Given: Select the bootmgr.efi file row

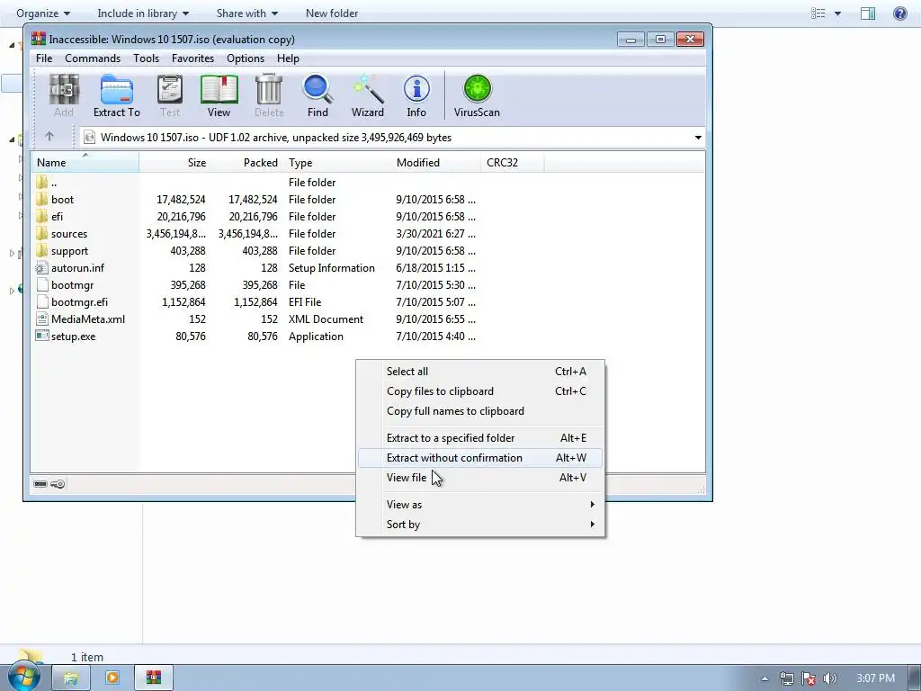Looking at the screenshot, I should [256, 302].
